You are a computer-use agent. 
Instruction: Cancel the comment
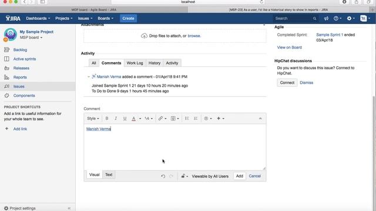click(254, 176)
